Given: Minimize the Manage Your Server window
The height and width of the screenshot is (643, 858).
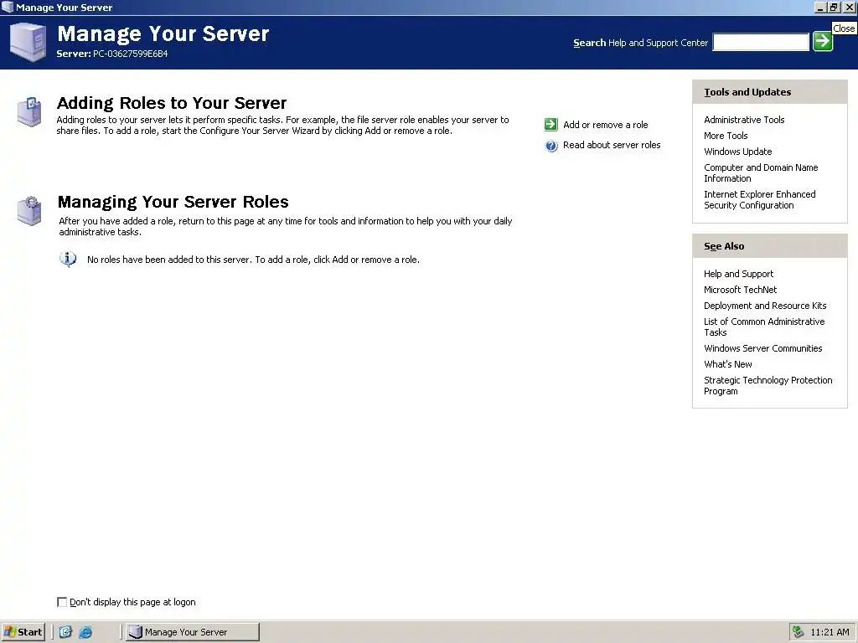Looking at the screenshot, I should click(x=819, y=7).
